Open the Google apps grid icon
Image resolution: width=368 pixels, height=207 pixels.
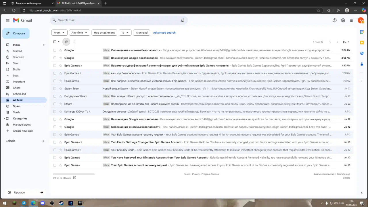click(x=351, y=20)
